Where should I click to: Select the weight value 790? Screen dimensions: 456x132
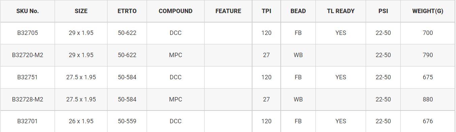428,55
